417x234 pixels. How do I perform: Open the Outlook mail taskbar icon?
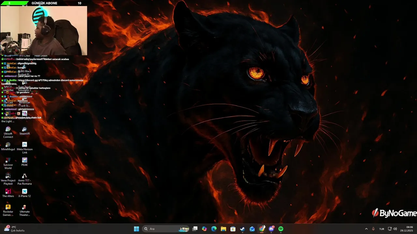click(x=252, y=229)
